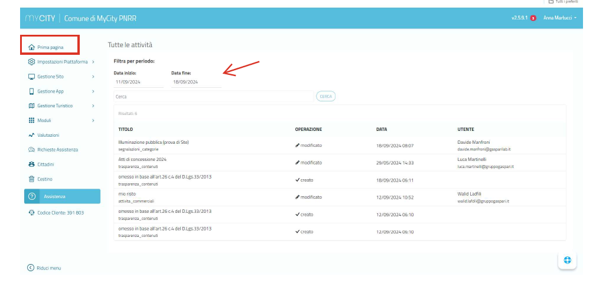The height and width of the screenshot is (290, 596).
Task: Click the red notification badge
Action: pyautogui.click(x=533, y=18)
